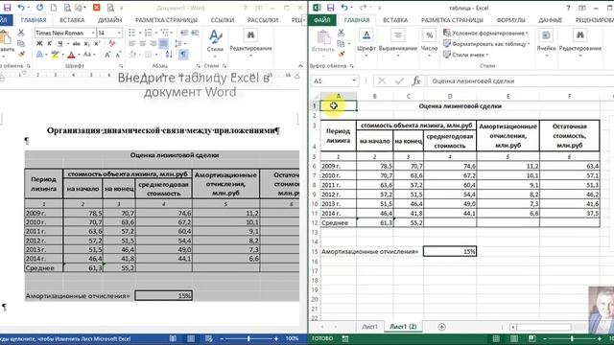Select the Cut scissors icon in Excel

(x=342, y=33)
